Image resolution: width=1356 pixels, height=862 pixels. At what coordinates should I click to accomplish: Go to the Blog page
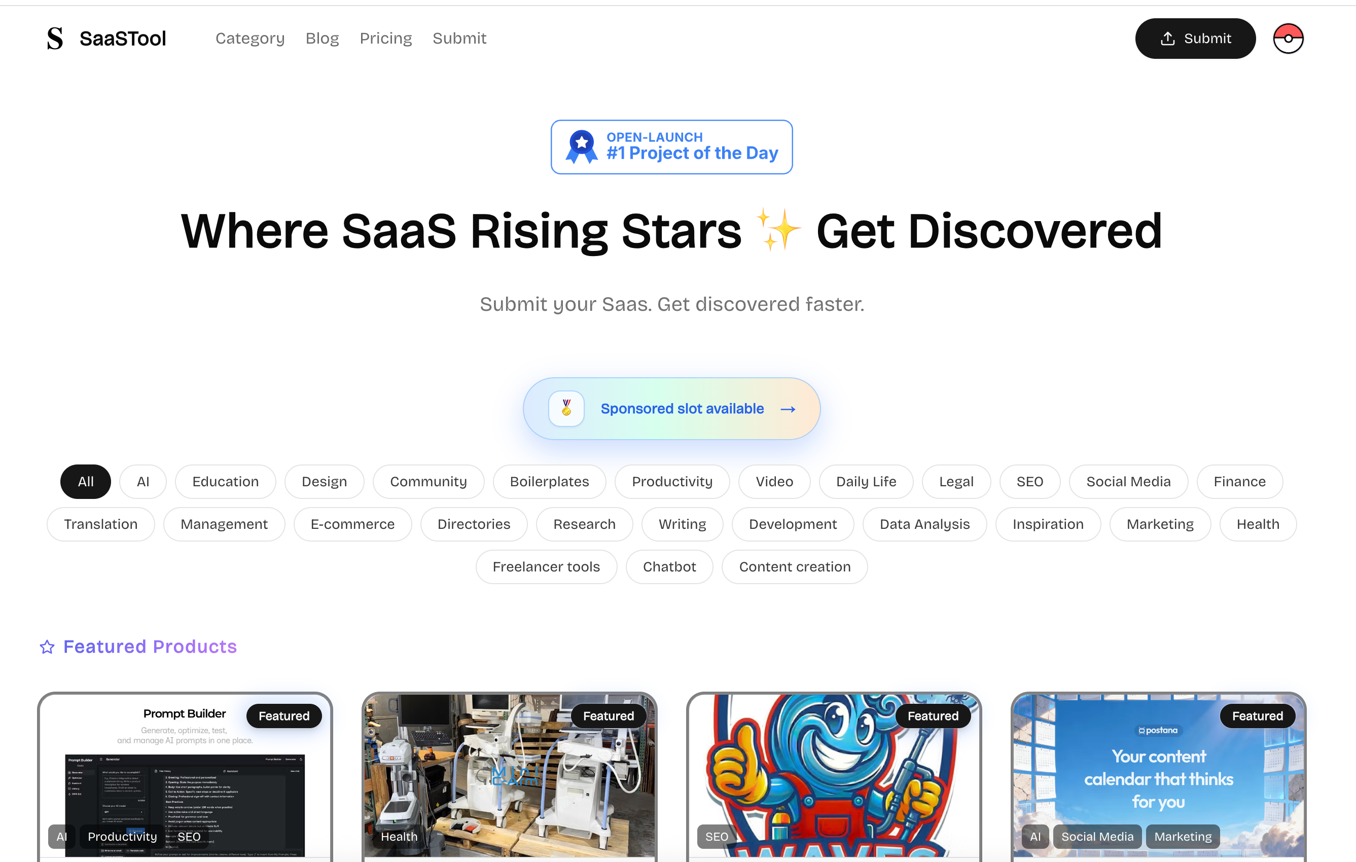coord(322,39)
